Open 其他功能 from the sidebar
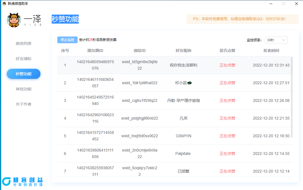Viewport: 303px width, 190px height. (24, 89)
